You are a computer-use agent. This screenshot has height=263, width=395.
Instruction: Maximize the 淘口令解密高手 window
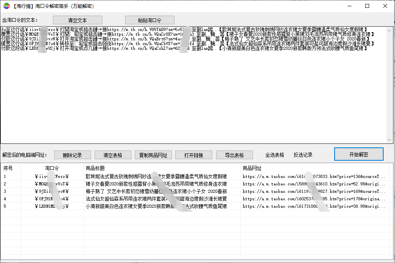(367, 6)
